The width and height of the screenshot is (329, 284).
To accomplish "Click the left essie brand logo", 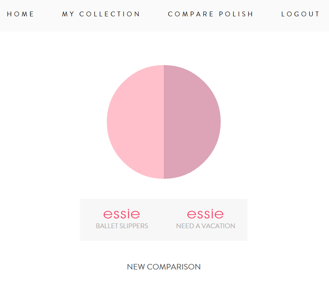I will click(122, 214).
